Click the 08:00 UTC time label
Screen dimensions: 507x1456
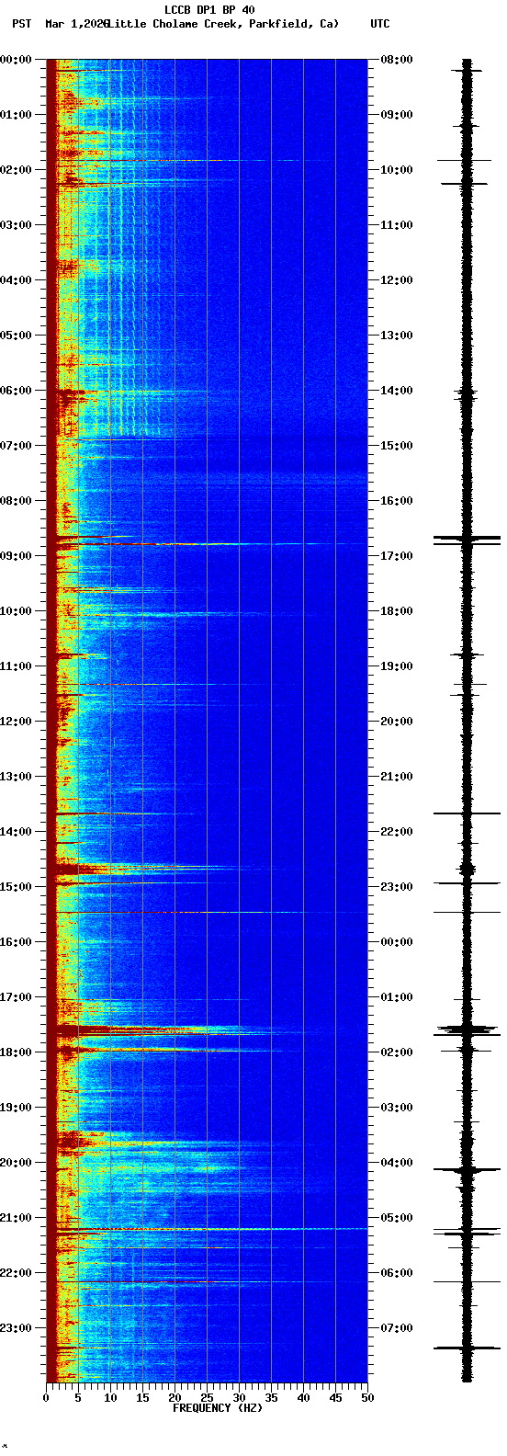397,60
